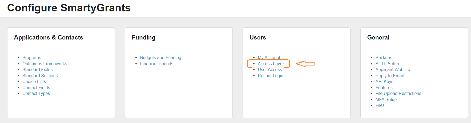Open the Features link
The image size is (471, 123).
(384, 87)
